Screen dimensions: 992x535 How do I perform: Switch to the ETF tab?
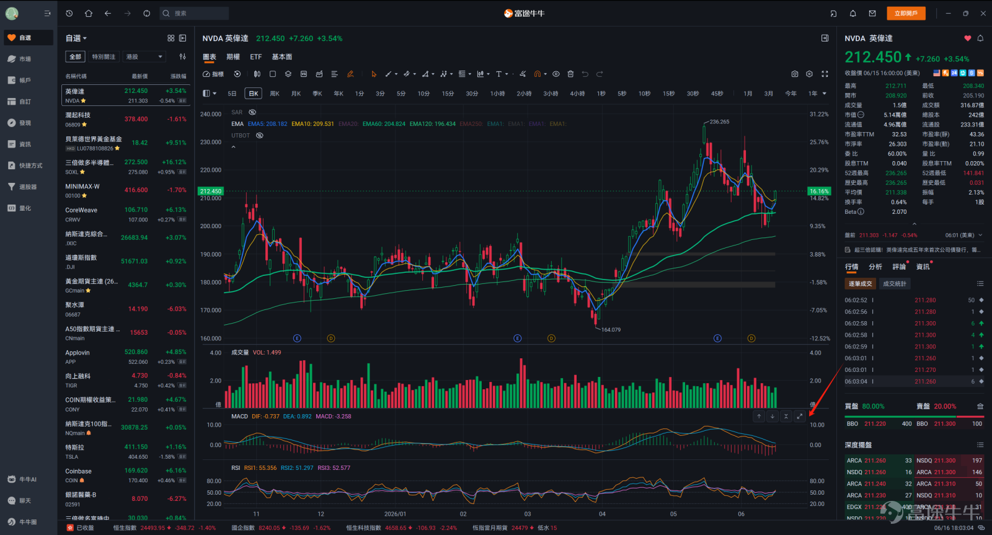pos(256,57)
